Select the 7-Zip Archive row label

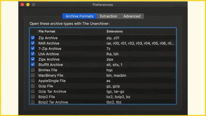50,49
